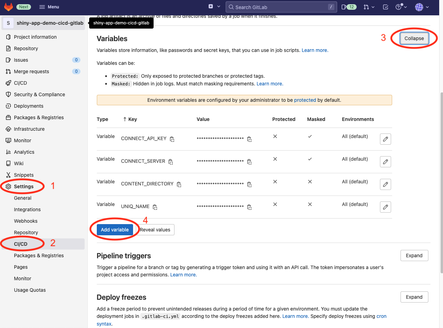Expand the Pipeline triggers section
443x328 pixels.
coord(414,255)
